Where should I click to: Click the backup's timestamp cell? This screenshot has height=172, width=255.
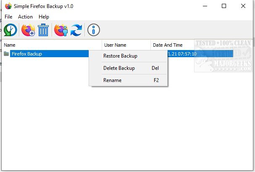182,54
